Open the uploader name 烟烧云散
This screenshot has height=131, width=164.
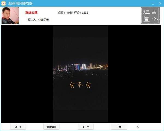tap(31, 13)
